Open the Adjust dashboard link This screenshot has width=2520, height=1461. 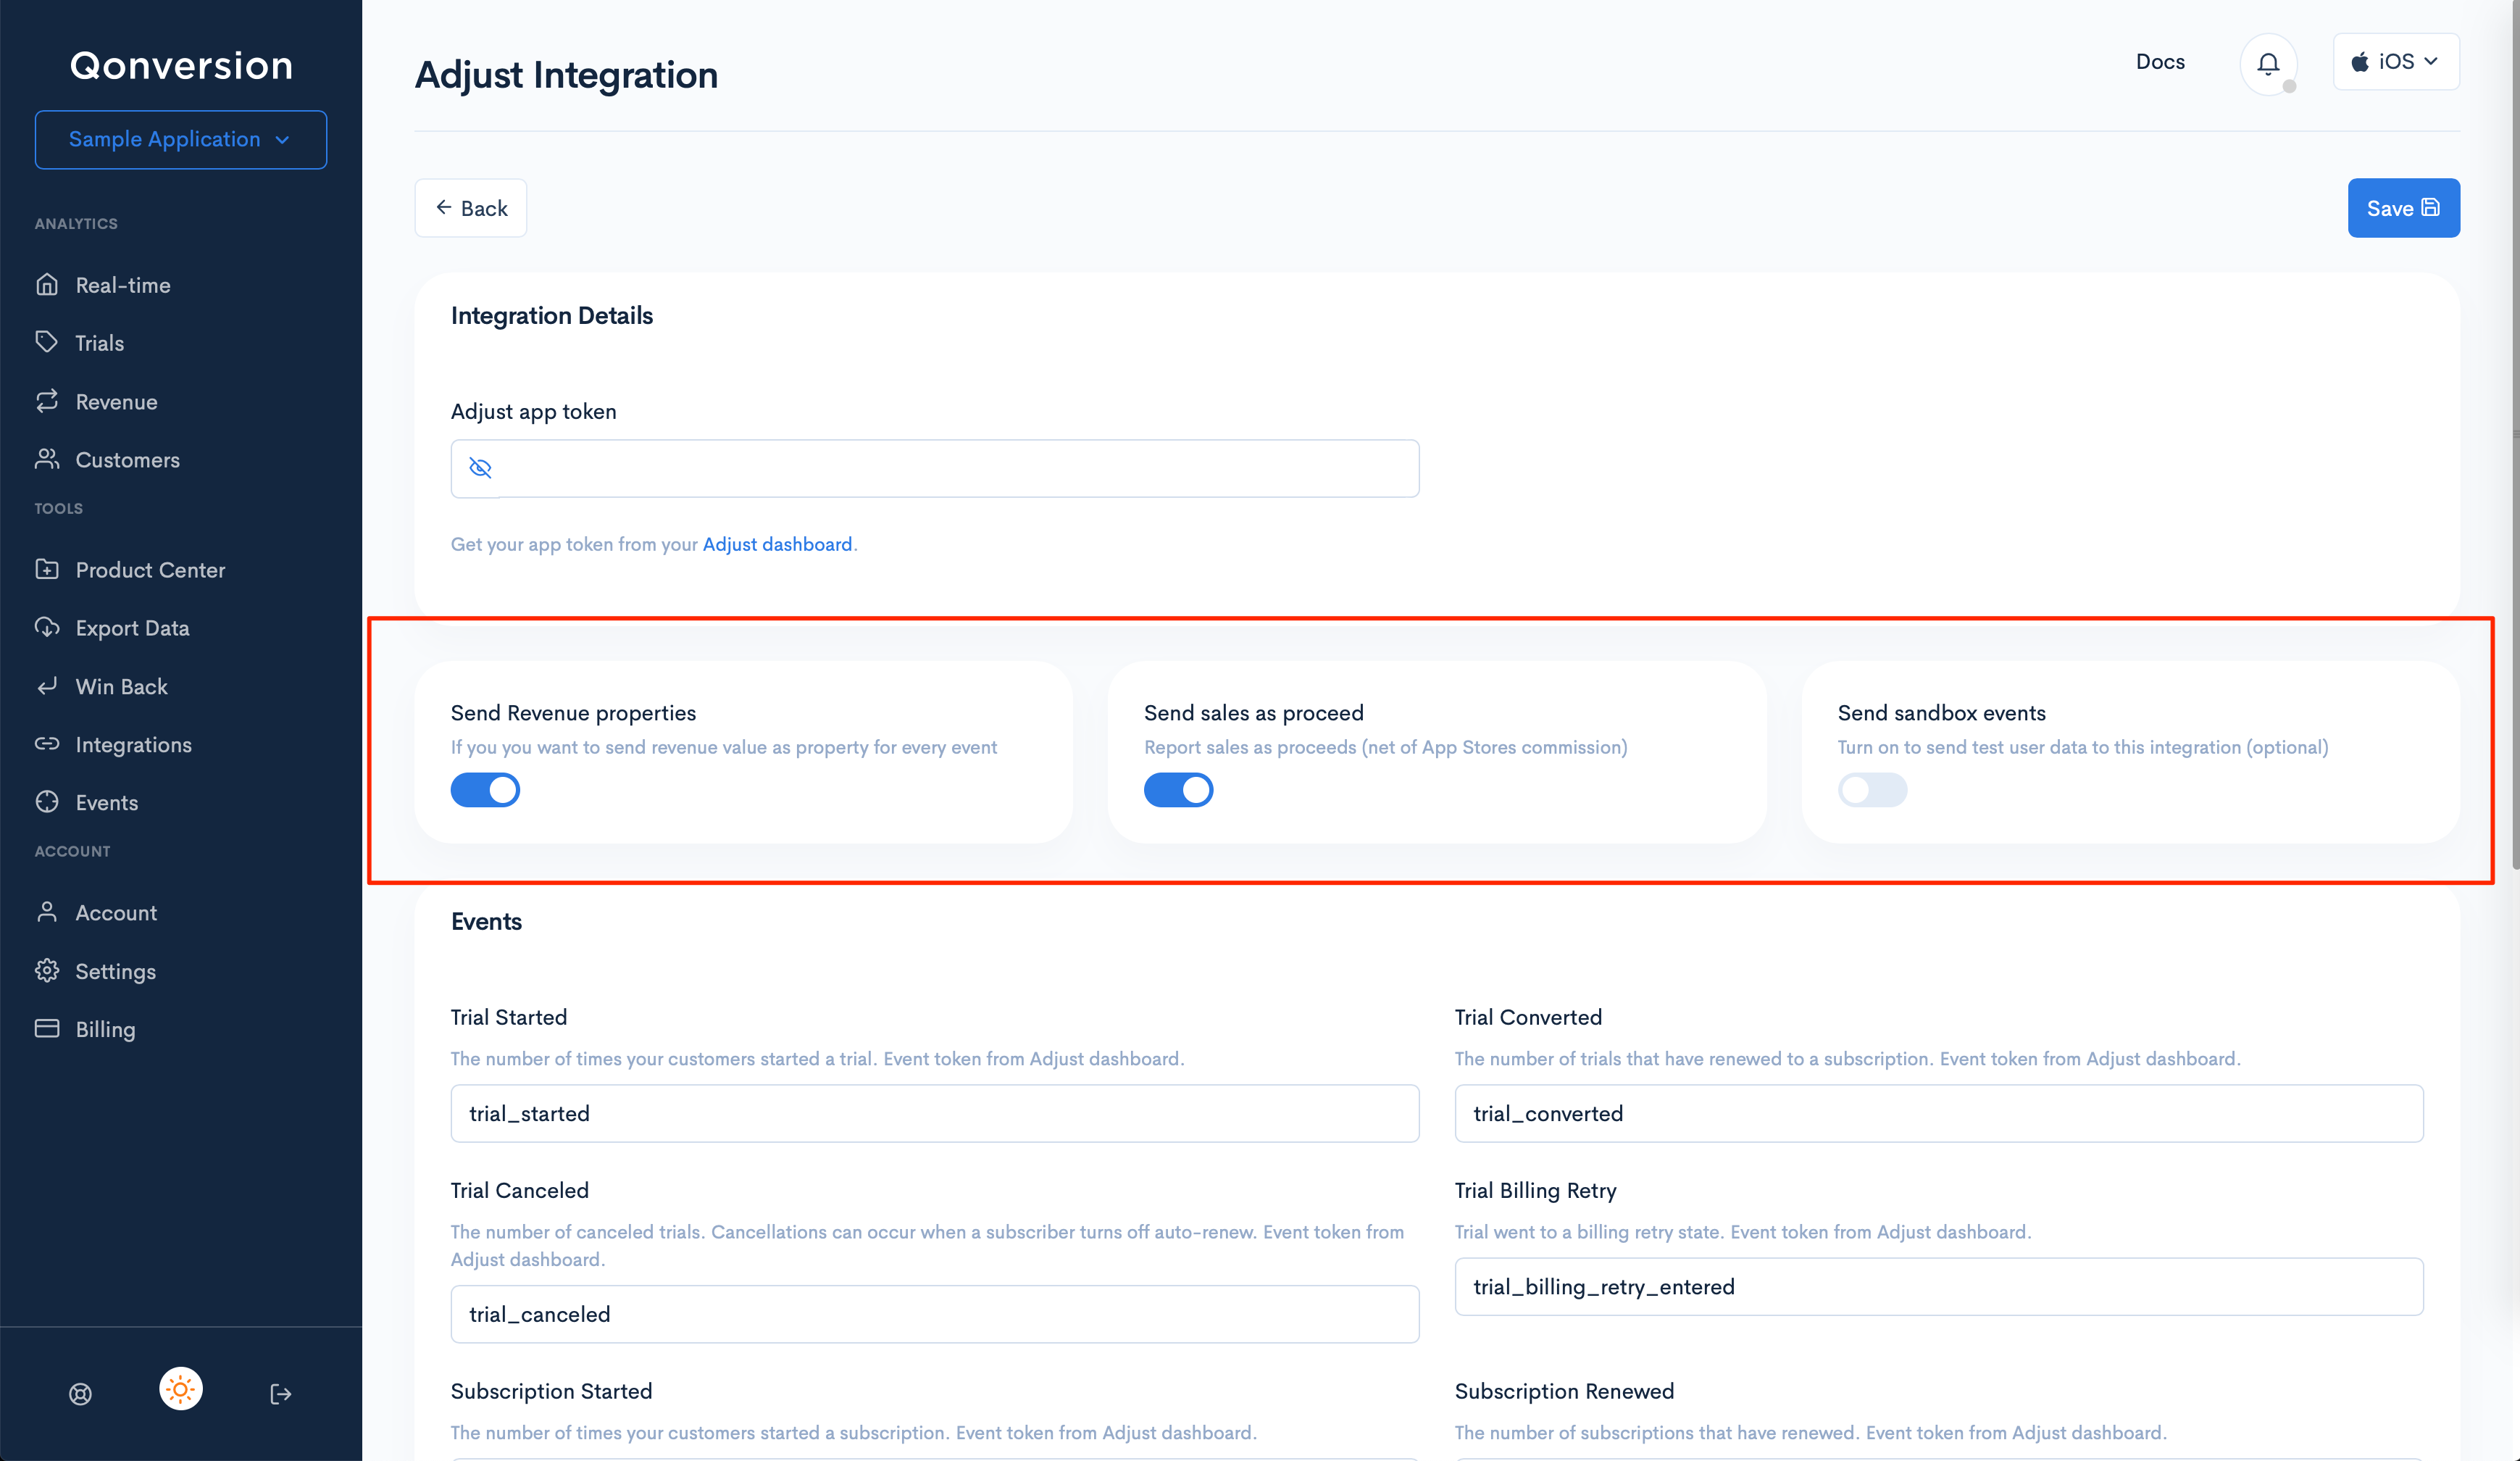[x=777, y=544]
